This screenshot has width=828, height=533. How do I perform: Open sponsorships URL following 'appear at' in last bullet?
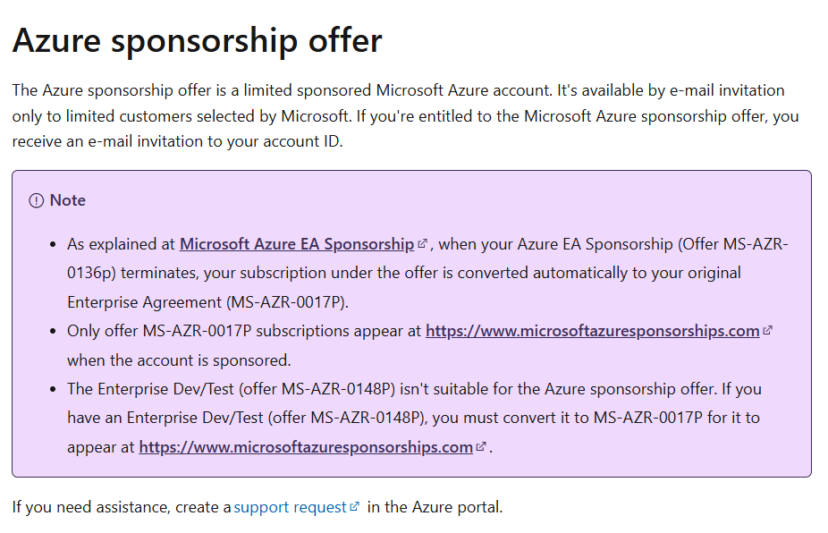pyautogui.click(x=306, y=447)
